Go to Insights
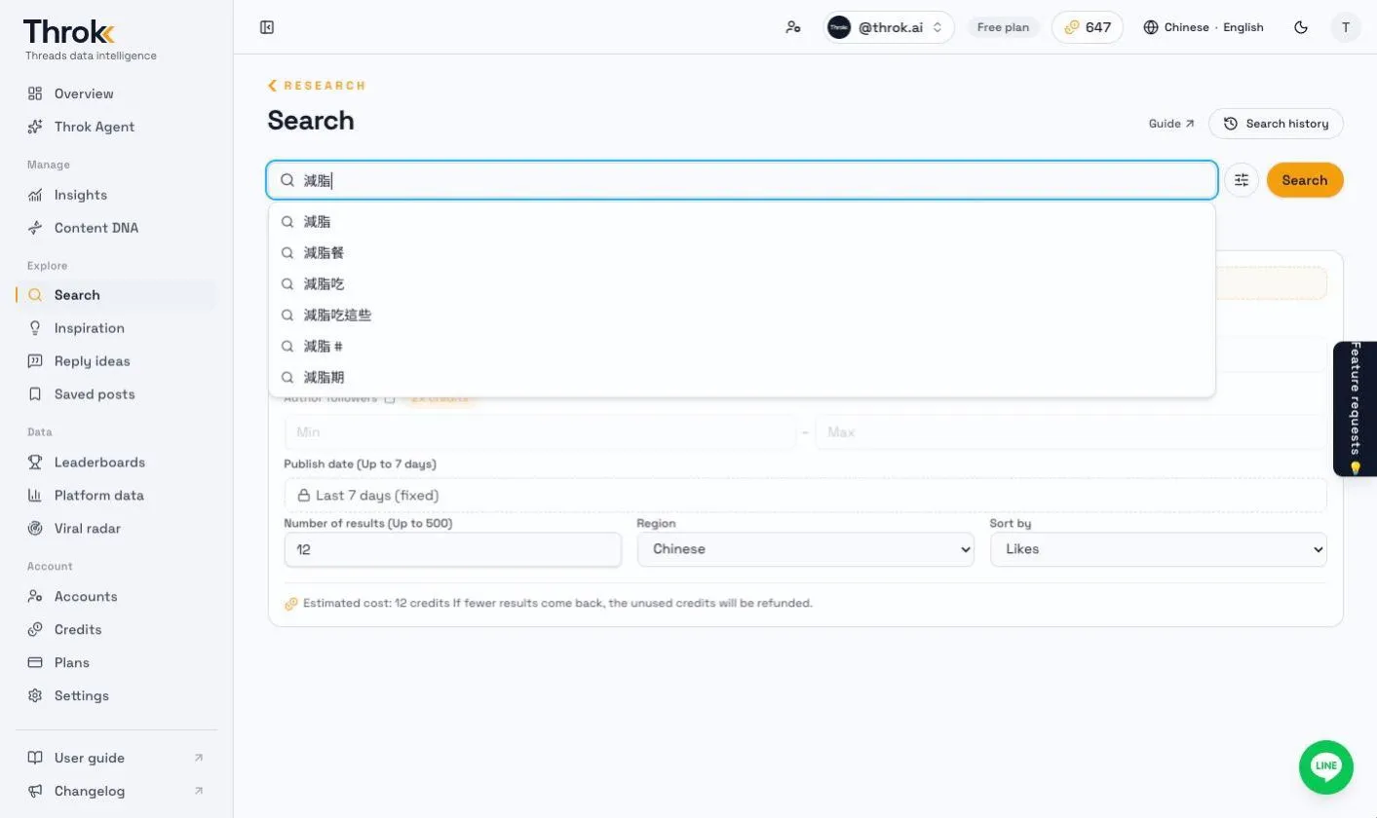The width and height of the screenshot is (1377, 818). pos(117,195)
